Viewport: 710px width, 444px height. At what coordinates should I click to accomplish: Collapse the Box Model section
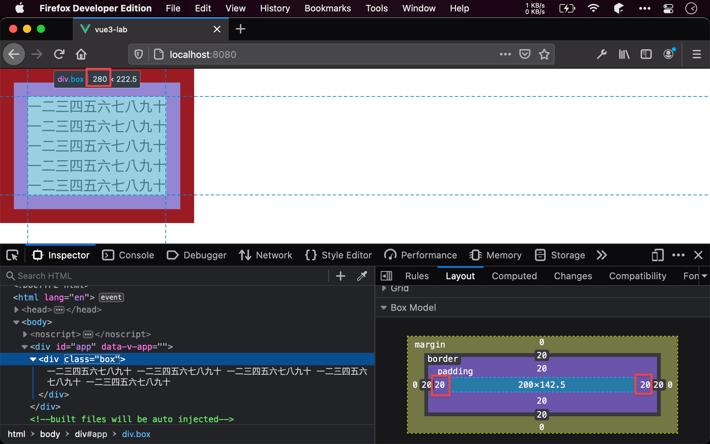click(384, 308)
